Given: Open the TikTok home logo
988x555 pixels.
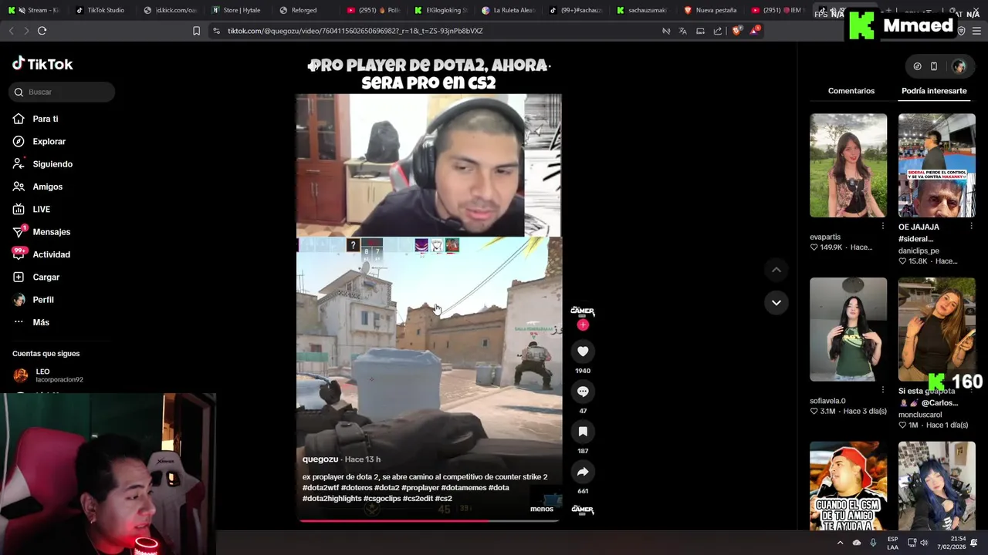Looking at the screenshot, I should (x=42, y=64).
